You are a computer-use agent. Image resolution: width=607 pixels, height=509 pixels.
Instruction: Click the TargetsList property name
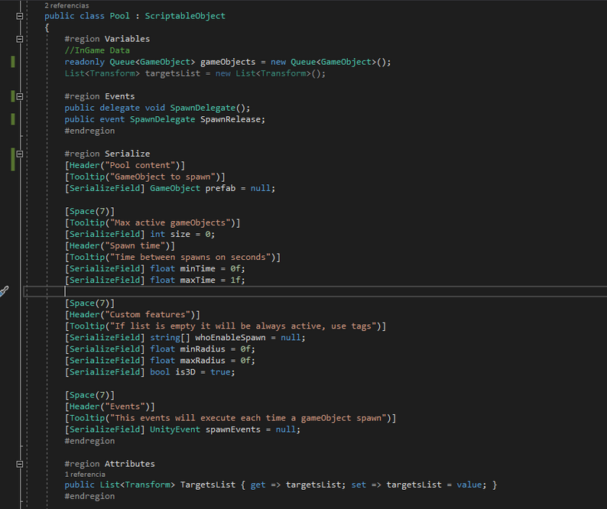point(207,485)
